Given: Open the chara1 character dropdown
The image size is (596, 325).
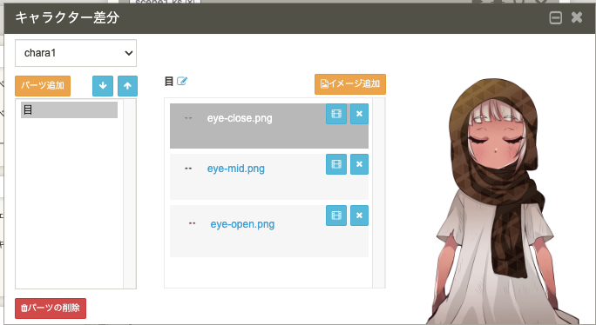Looking at the screenshot, I should 76,53.
